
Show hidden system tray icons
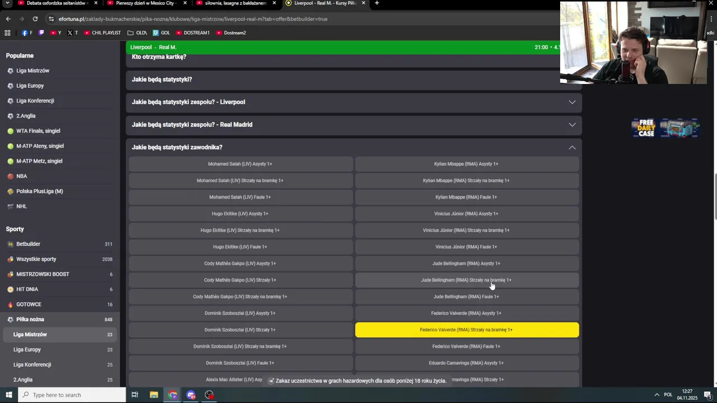click(657, 395)
